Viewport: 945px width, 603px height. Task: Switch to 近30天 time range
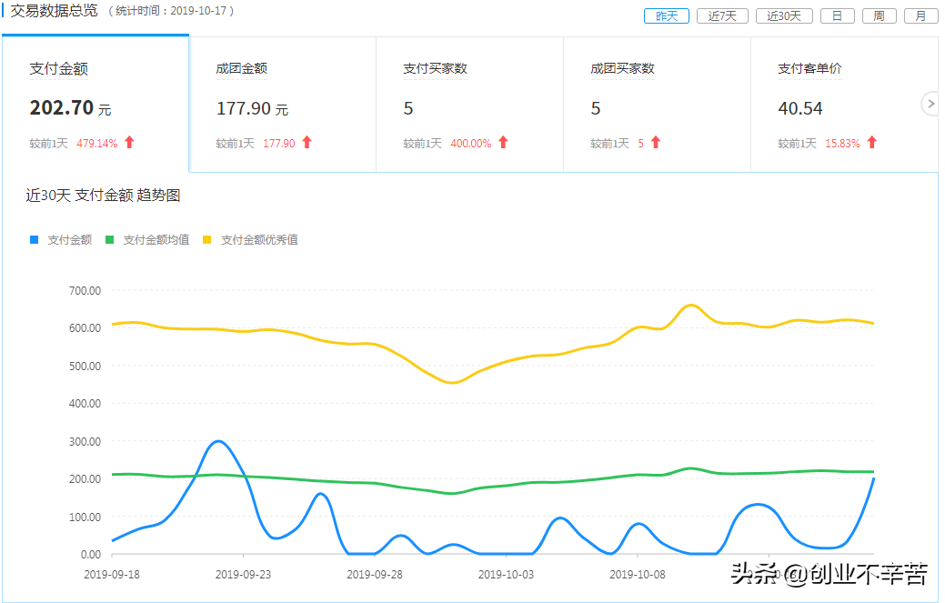coord(784,16)
